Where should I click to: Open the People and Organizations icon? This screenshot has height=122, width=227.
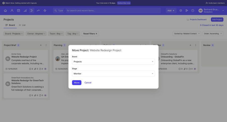(12, 11)
